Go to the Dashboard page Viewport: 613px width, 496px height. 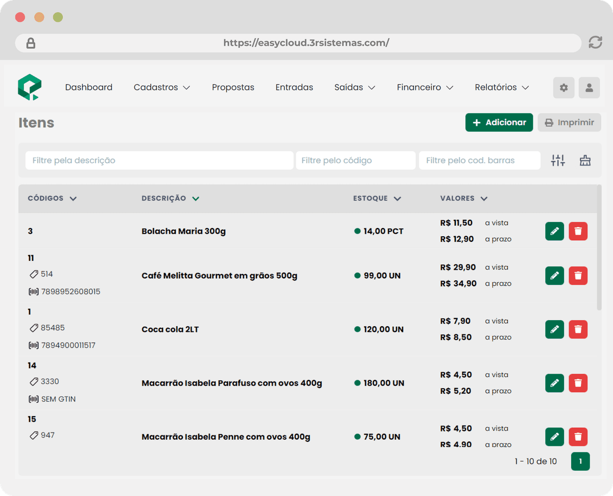point(89,87)
